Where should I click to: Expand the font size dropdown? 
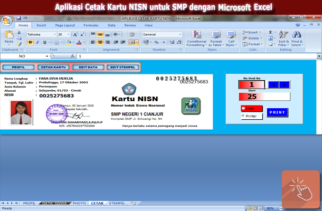[69, 34]
